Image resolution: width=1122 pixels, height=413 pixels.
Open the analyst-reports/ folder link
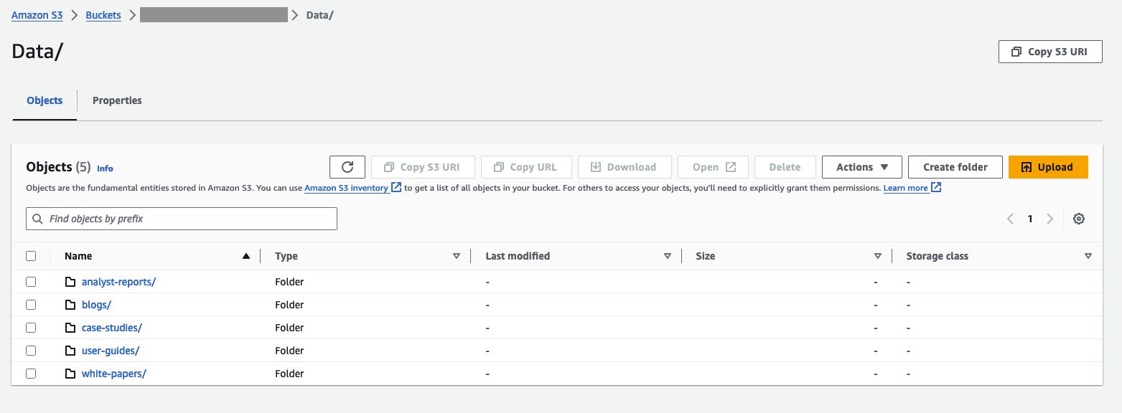pyautogui.click(x=118, y=282)
